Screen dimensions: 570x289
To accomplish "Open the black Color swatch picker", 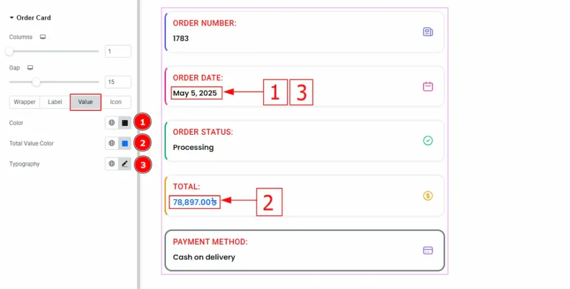I will [x=125, y=123].
